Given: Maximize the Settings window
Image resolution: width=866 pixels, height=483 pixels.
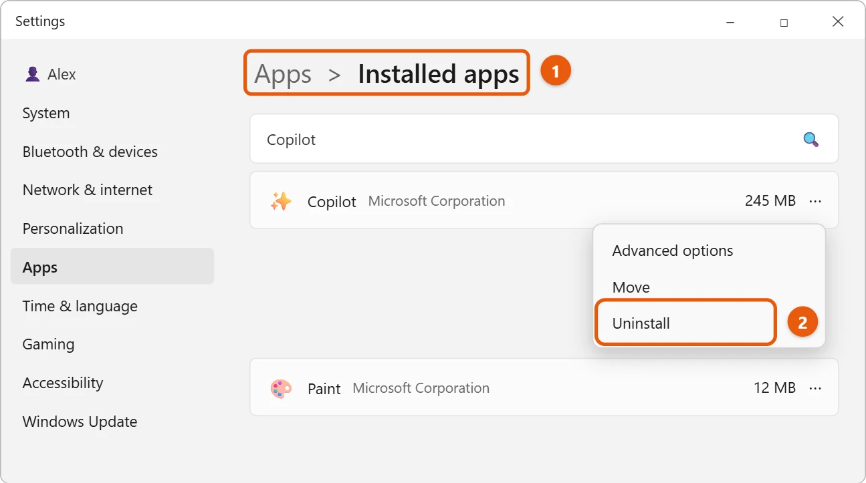Looking at the screenshot, I should [x=784, y=22].
